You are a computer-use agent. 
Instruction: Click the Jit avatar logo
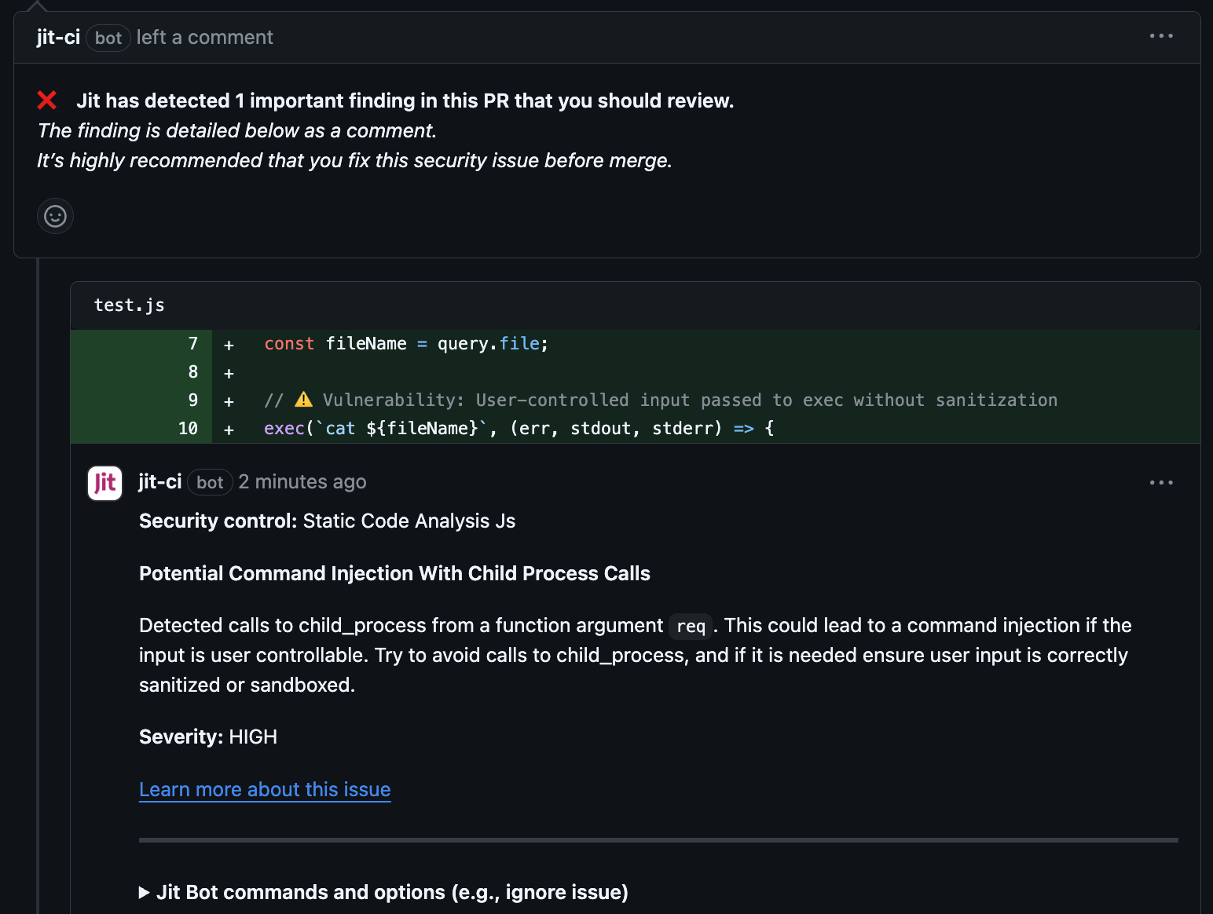tap(104, 482)
